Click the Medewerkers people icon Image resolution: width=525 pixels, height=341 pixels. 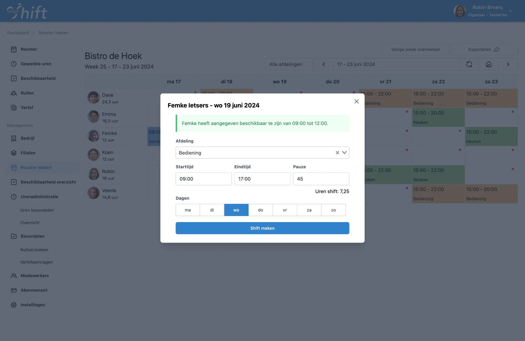[x=14, y=276]
